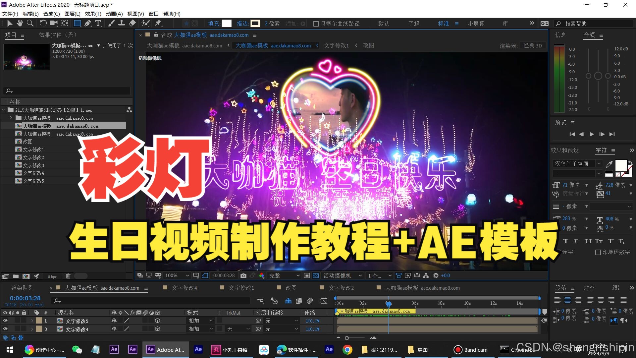Click the stroke color swatch in toolbar
636x358 pixels.
[x=255, y=24]
